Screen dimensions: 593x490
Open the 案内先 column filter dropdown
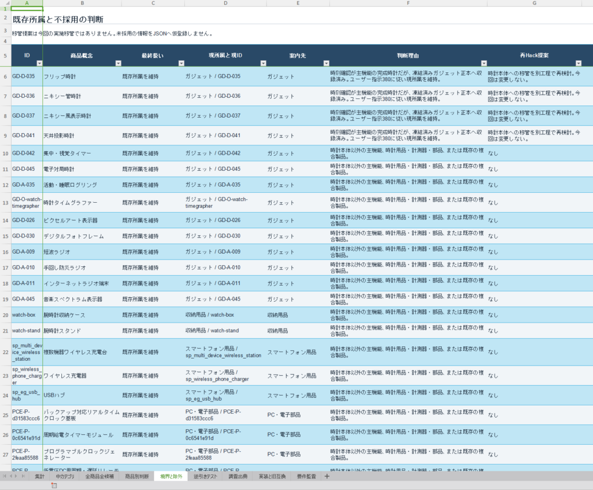tap(327, 63)
